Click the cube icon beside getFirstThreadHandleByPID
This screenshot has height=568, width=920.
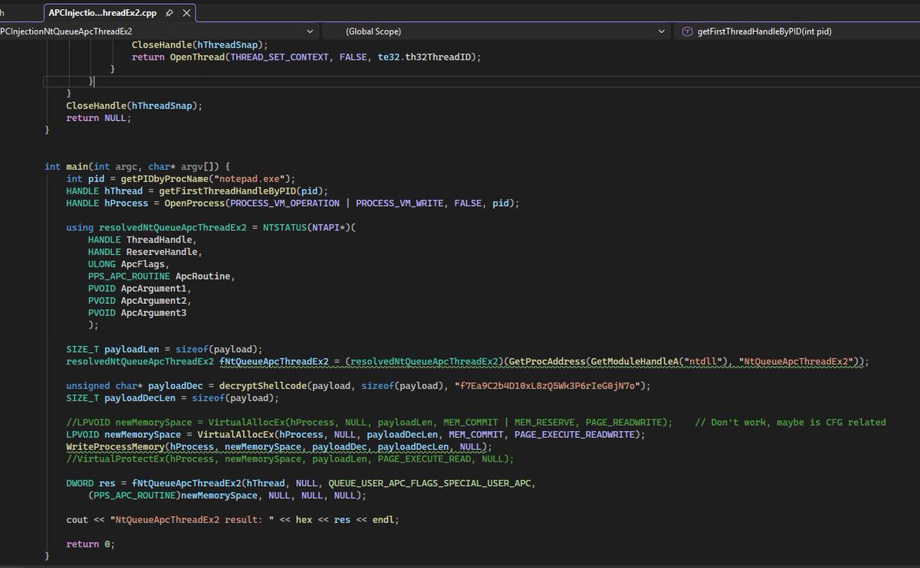pyautogui.click(x=686, y=31)
